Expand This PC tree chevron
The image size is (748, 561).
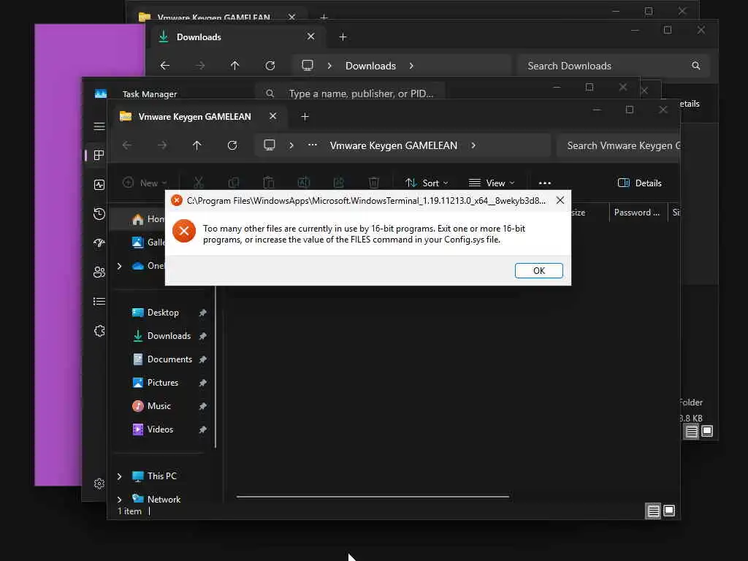pos(119,476)
